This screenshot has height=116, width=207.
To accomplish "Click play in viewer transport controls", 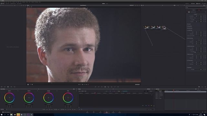I will (84, 84).
